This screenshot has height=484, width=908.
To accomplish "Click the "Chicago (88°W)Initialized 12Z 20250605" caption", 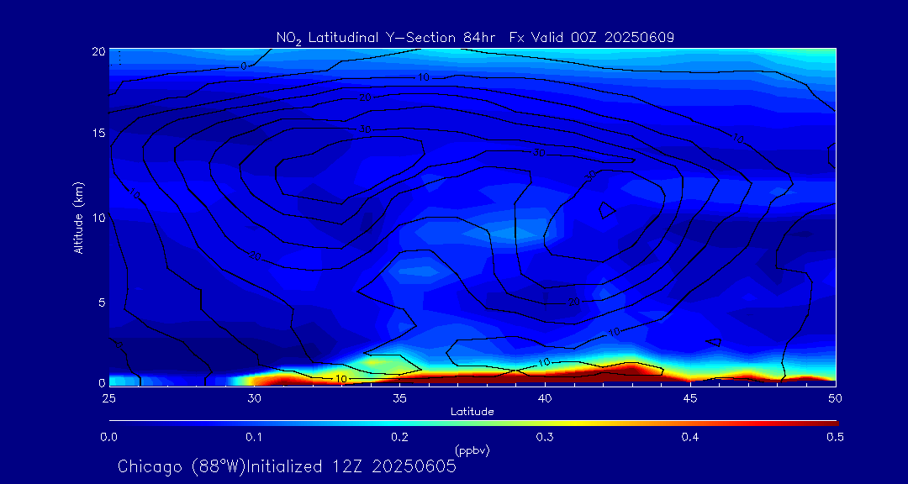I will point(288,466).
